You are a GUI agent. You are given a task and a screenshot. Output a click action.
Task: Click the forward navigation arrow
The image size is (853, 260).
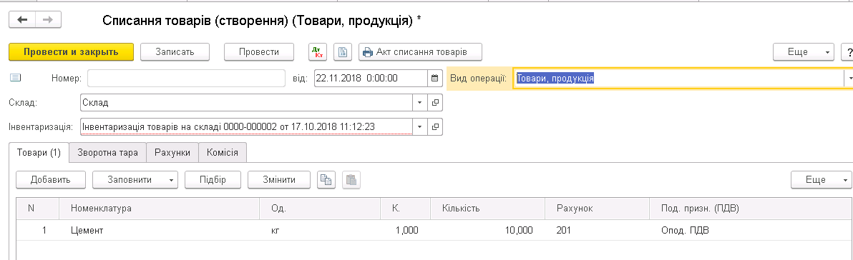tap(48, 19)
